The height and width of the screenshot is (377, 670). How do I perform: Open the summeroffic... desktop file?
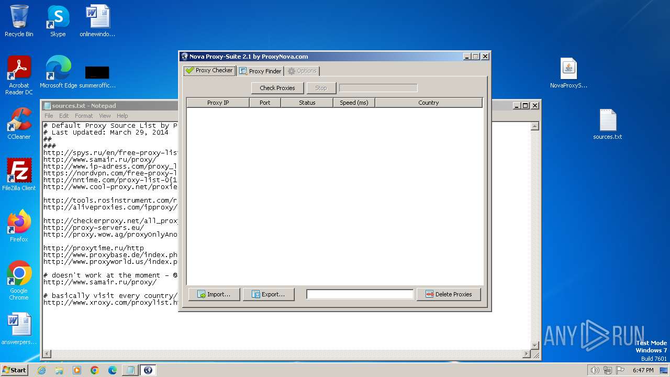tap(97, 76)
